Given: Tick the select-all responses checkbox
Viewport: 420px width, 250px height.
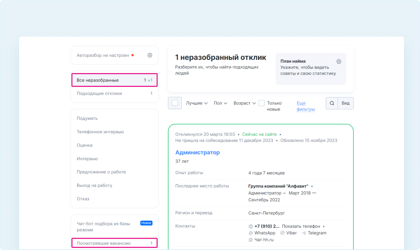Looking at the screenshot, I should coord(175,103).
